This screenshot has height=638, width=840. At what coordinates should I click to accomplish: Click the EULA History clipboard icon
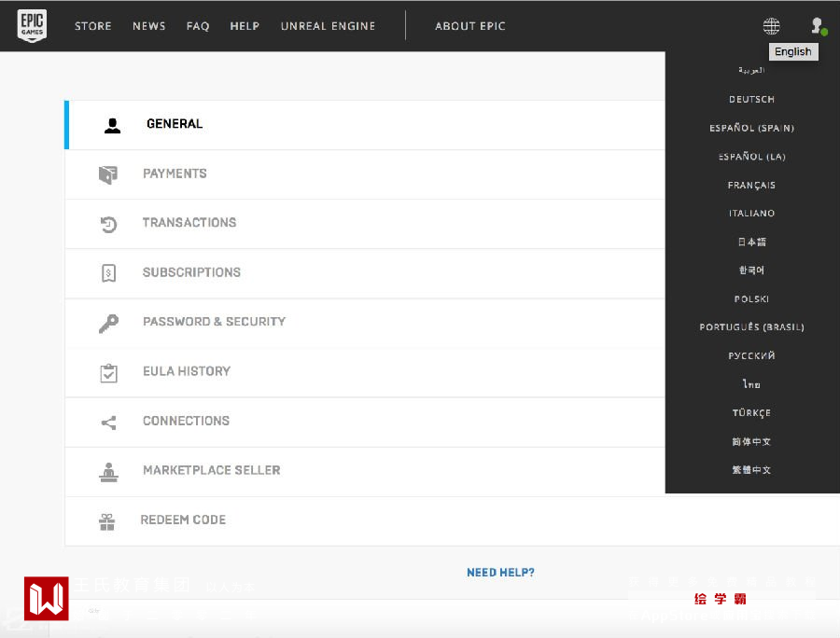click(108, 373)
